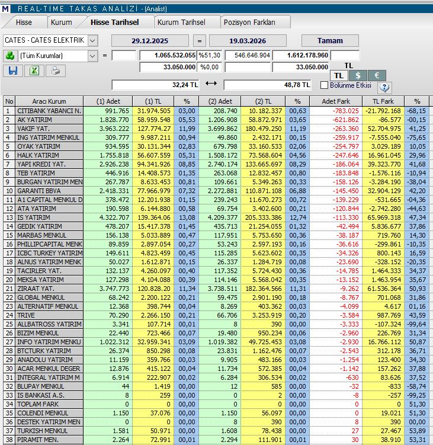Select the Hisse Tarihsel tab
Image resolution: width=433 pixels, height=445 pixels.
(x=115, y=23)
